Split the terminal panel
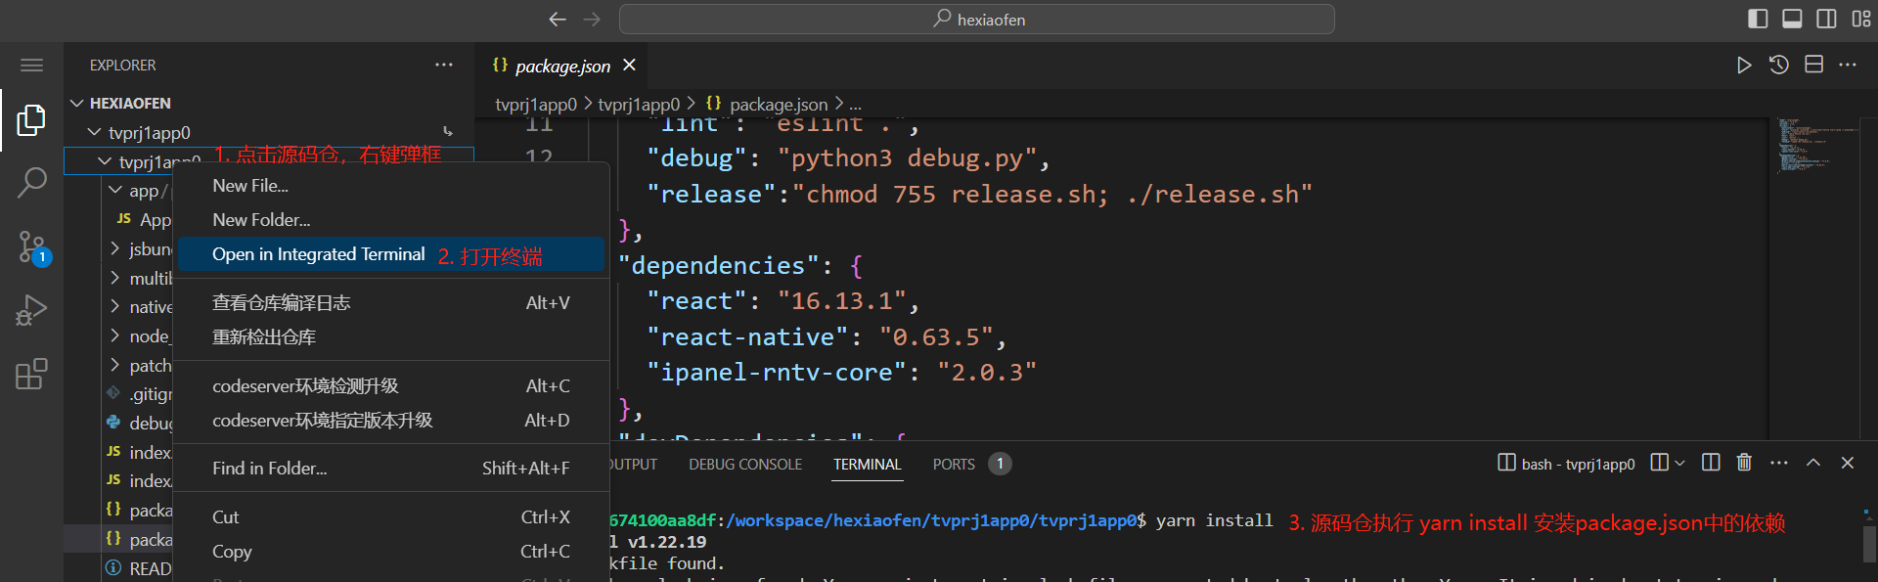The width and height of the screenshot is (1878, 582). (x=1711, y=463)
